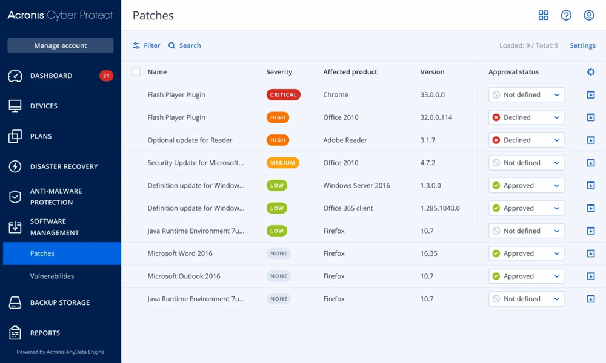Click install icon for Optional update for Reader
This screenshot has height=363, width=606.
click(x=590, y=140)
